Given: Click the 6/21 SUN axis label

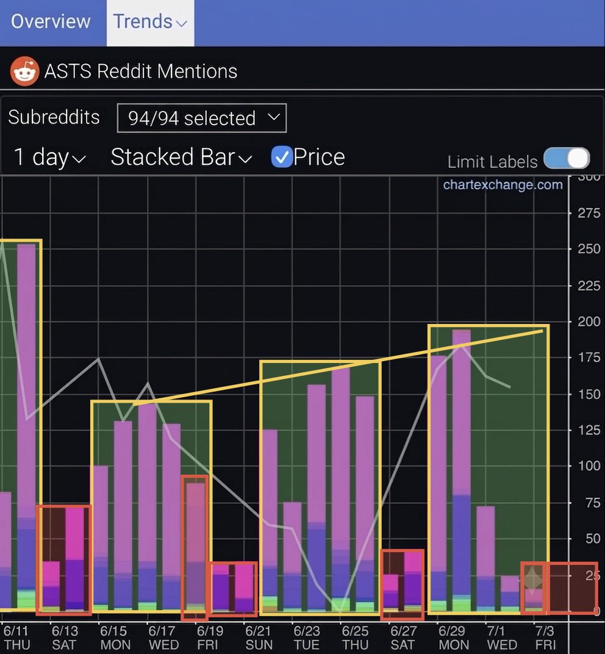Looking at the screenshot, I should [x=259, y=638].
